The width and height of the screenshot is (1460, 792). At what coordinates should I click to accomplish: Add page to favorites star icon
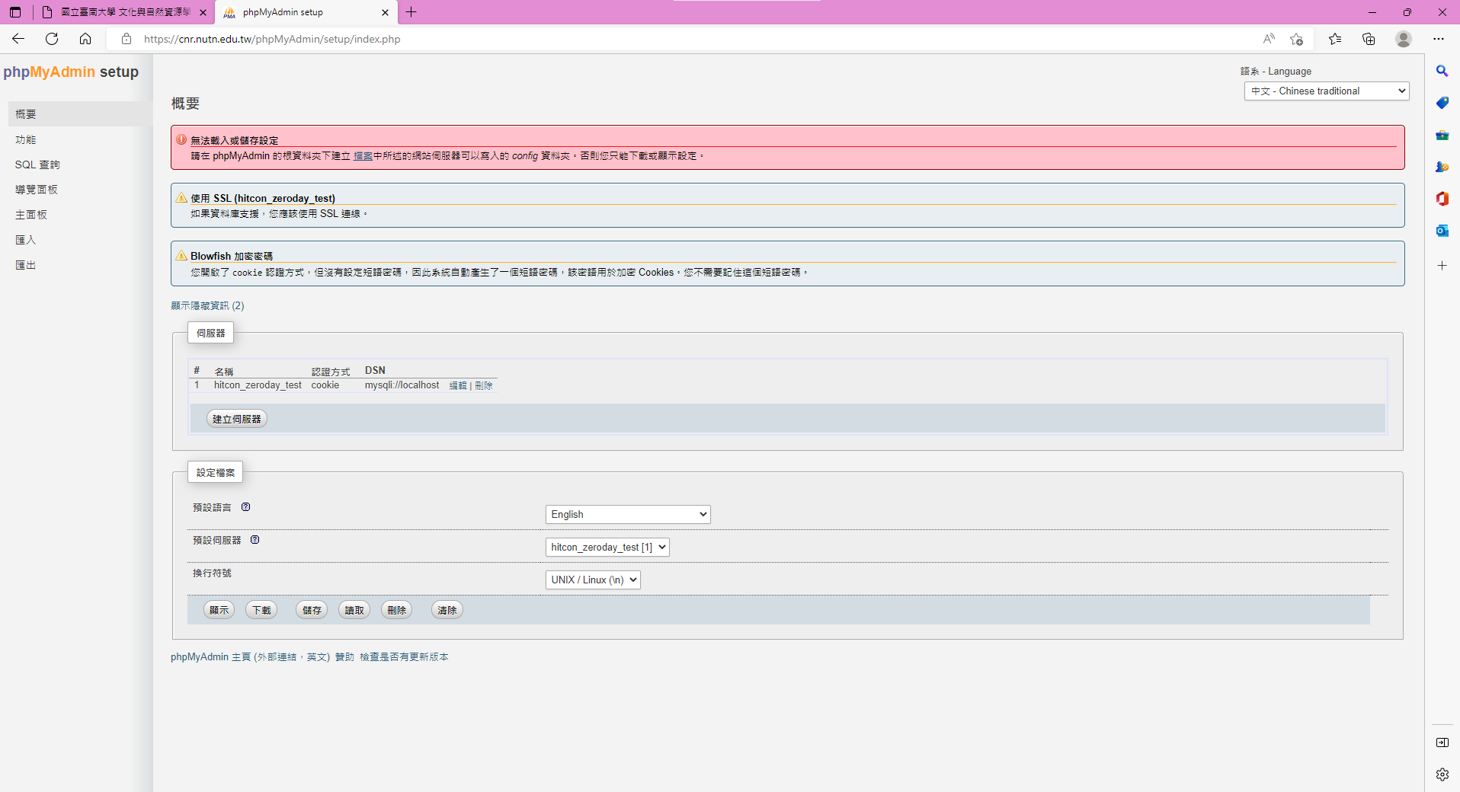pos(1297,39)
